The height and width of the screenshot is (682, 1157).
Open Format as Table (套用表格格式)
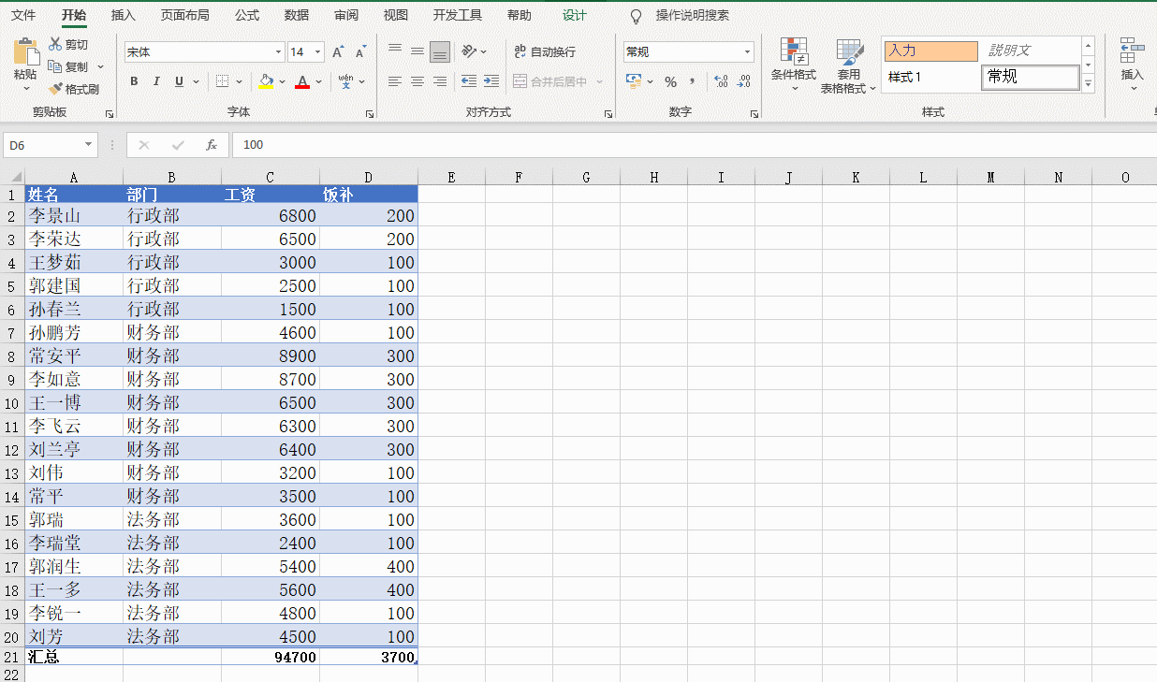coord(848,65)
